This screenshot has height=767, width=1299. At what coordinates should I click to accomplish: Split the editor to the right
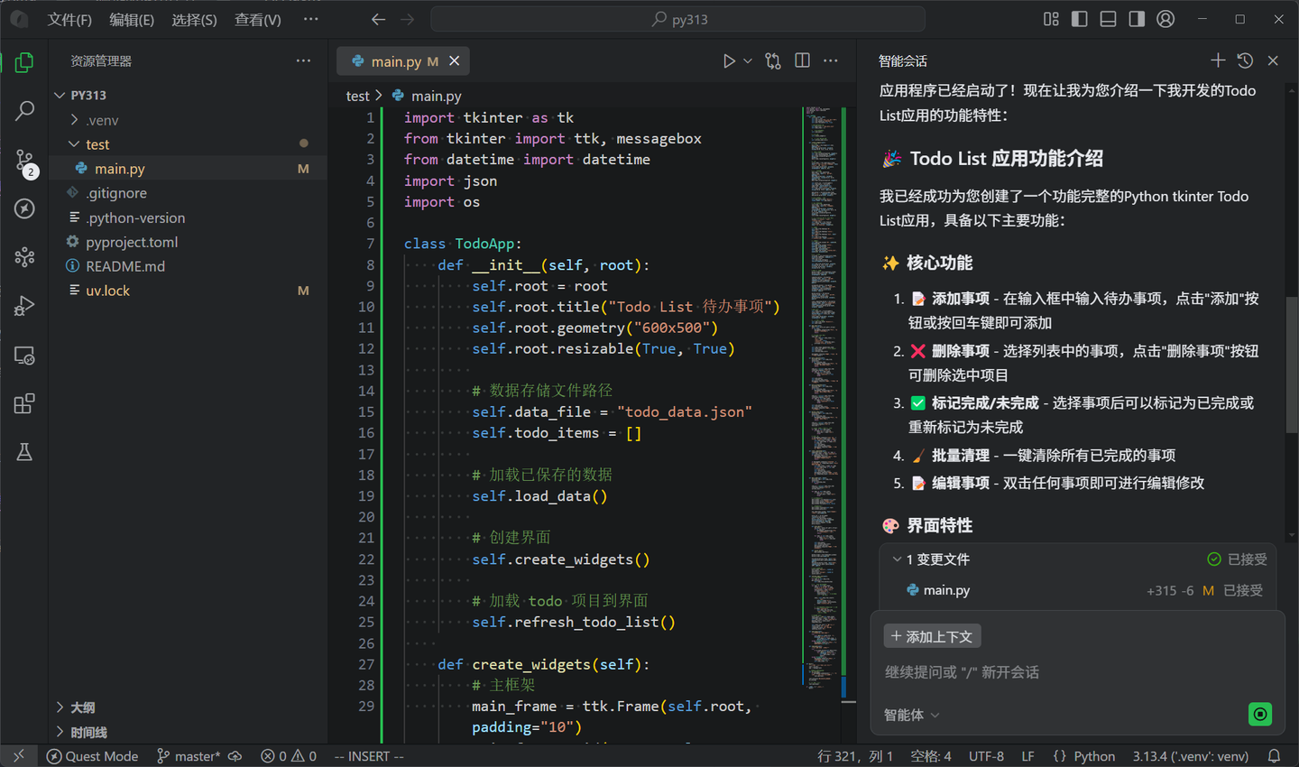(802, 60)
